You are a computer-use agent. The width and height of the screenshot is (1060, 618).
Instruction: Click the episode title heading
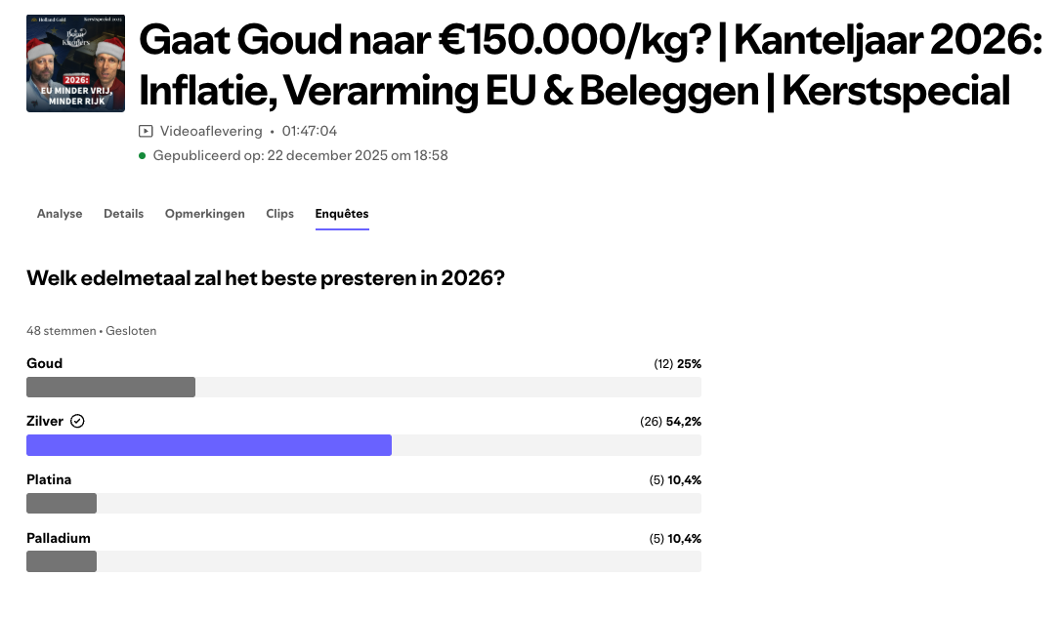coord(590,64)
